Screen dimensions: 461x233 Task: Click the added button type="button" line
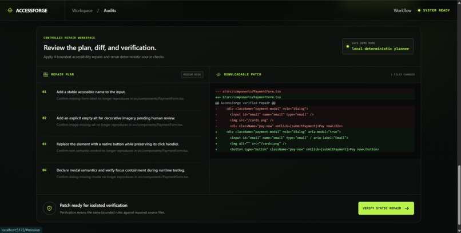tap(315, 150)
